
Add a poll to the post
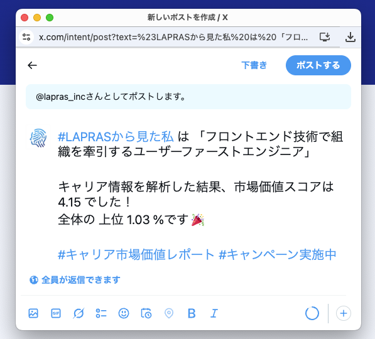[x=101, y=313]
